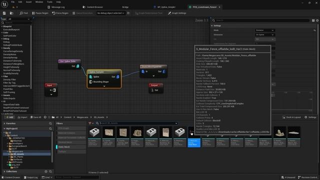The height and width of the screenshot is (180, 320).
Task: Click the Browse to asset icon
Action: click(11, 13)
